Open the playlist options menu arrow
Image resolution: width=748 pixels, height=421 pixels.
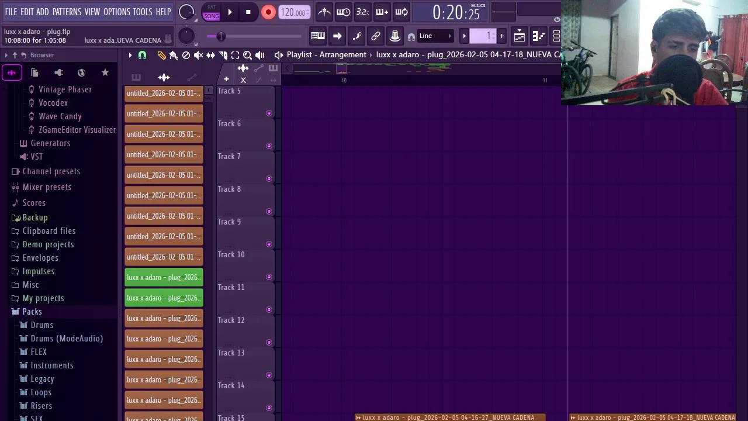130,55
